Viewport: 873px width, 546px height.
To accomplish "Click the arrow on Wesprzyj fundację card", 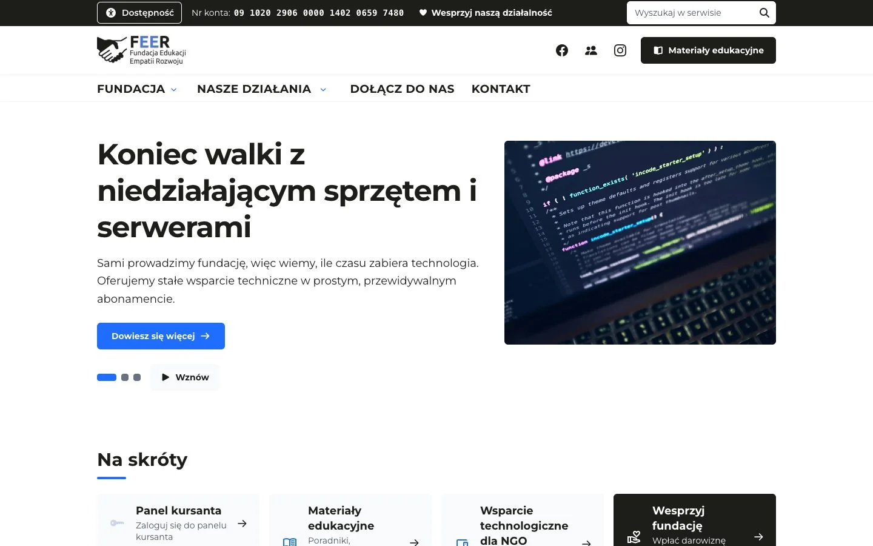I will (758, 537).
